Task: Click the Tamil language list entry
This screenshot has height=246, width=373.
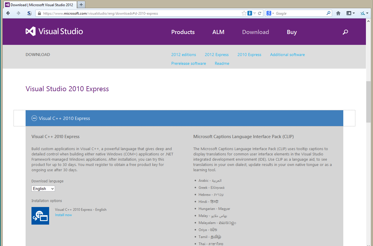Action: (x=210, y=237)
